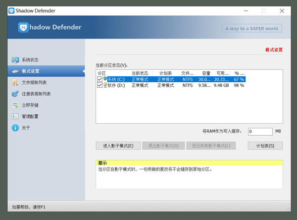Click the 30.0... capacity cell
This screenshot has width=297, height=220.
point(204,79)
